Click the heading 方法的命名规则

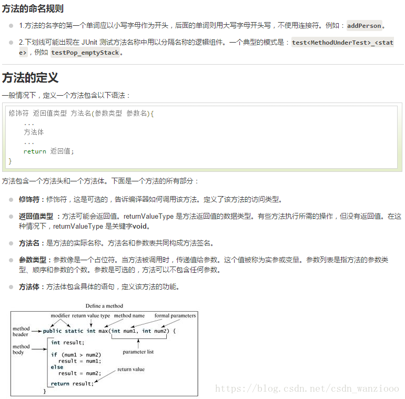tap(33, 8)
